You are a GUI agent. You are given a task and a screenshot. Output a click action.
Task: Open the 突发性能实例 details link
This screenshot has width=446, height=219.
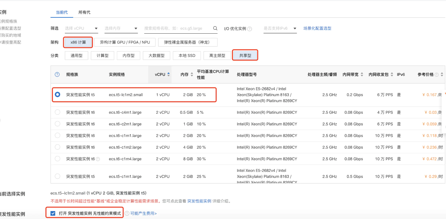pyautogui.click(x=199, y=201)
